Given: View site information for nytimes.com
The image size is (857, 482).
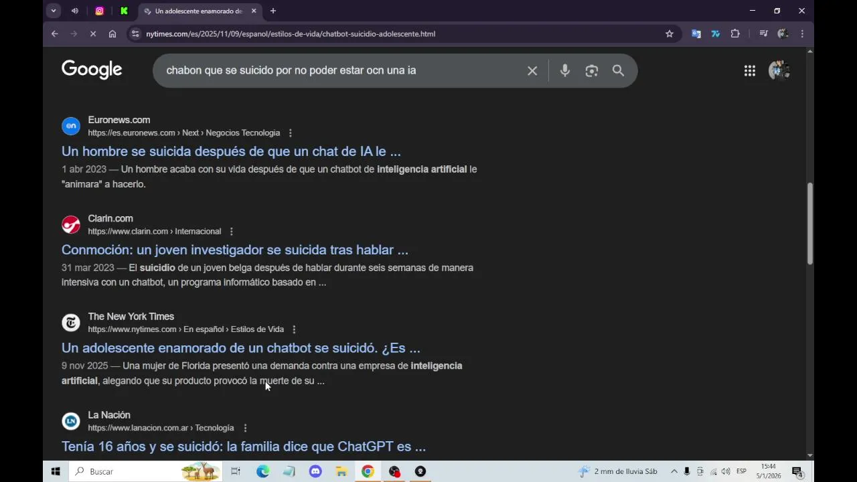Looking at the screenshot, I should point(135,33).
